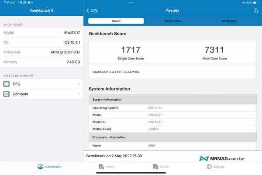Click the single-core score 1717

click(x=131, y=50)
